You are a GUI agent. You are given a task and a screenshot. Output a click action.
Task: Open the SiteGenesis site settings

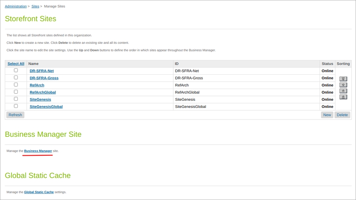coord(40,100)
